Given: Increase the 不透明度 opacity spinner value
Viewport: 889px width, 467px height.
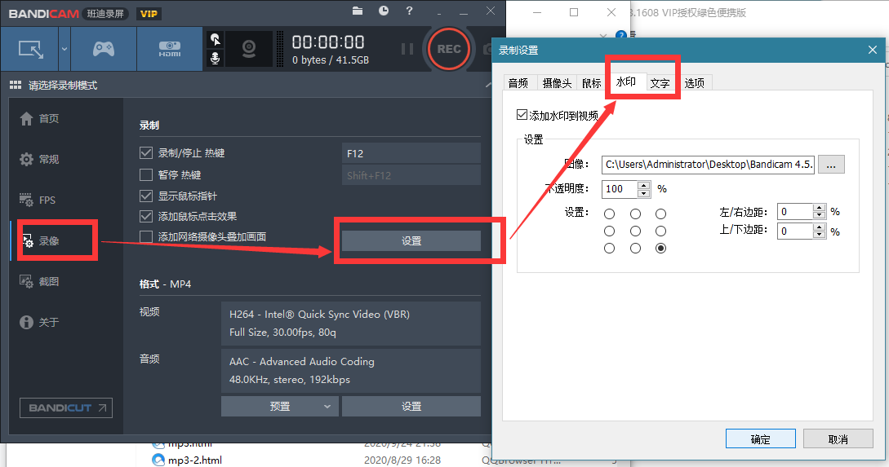Looking at the screenshot, I should coord(643,185).
